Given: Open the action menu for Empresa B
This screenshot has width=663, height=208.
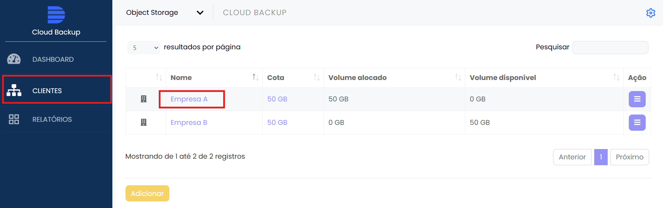Looking at the screenshot, I should pyautogui.click(x=637, y=122).
